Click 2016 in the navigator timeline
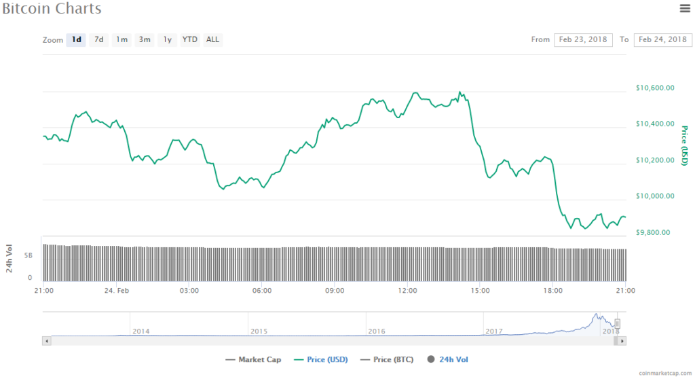 [x=377, y=331]
